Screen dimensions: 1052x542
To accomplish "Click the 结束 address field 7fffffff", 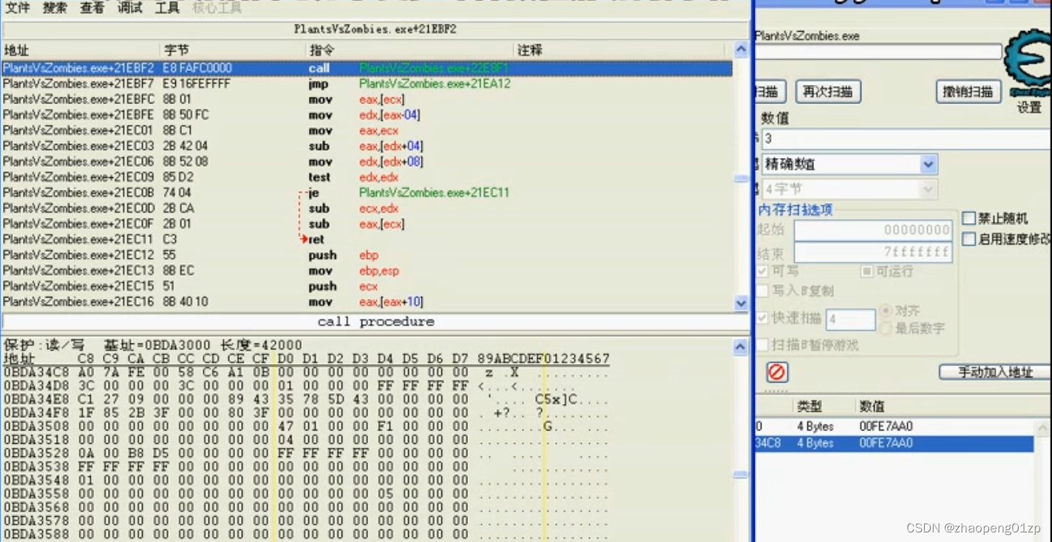I will 873,252.
